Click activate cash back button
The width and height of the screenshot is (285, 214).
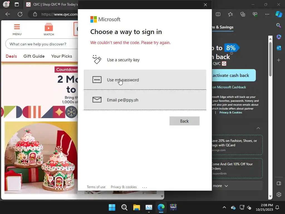point(234,75)
